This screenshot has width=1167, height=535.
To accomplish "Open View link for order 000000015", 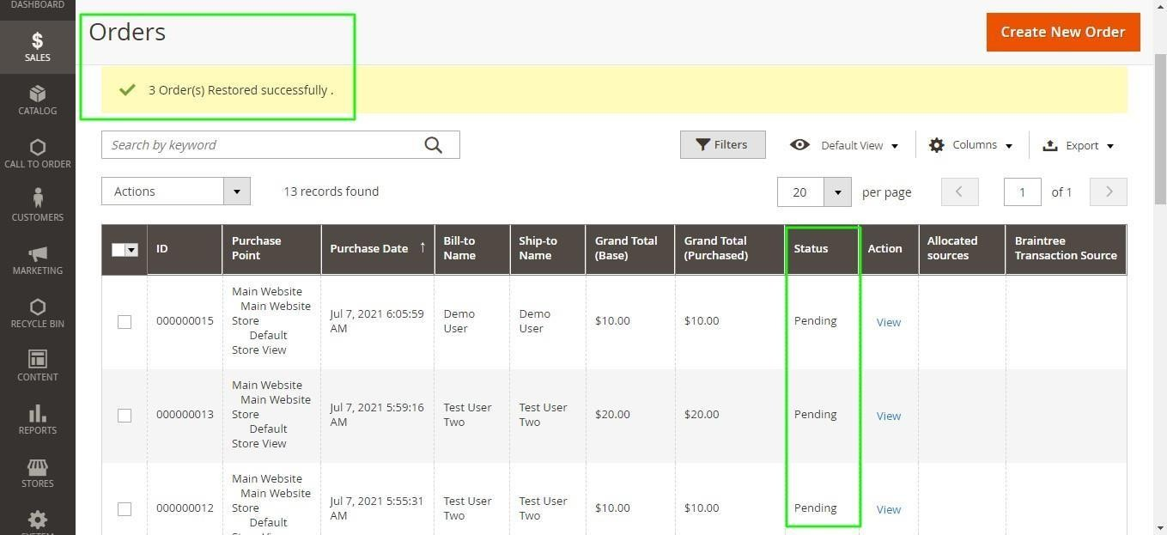I will pos(888,322).
